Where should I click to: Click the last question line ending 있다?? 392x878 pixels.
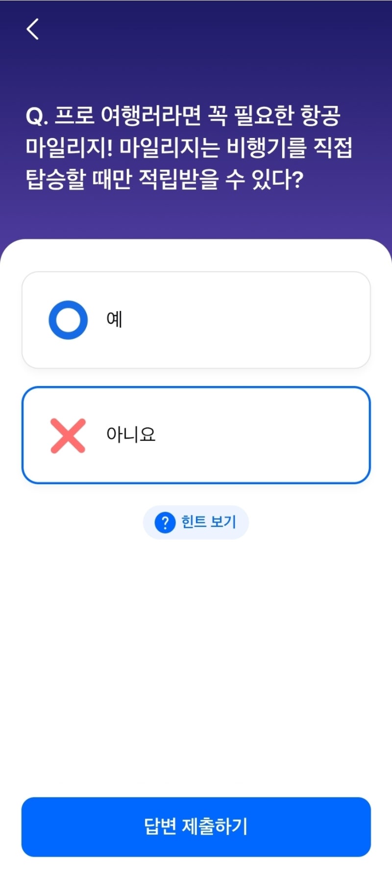point(165,179)
